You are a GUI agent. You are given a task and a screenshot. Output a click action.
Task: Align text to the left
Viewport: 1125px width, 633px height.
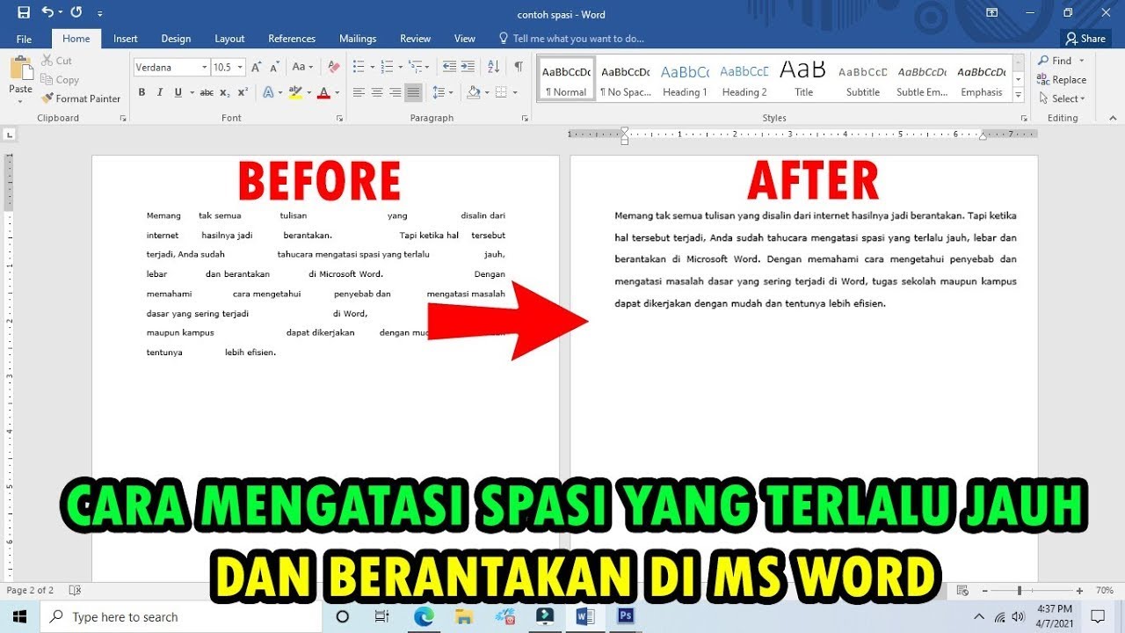(x=359, y=92)
